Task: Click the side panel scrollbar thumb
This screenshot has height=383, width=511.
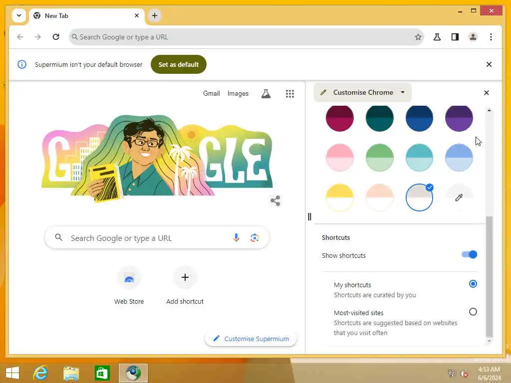Action: coord(489,276)
